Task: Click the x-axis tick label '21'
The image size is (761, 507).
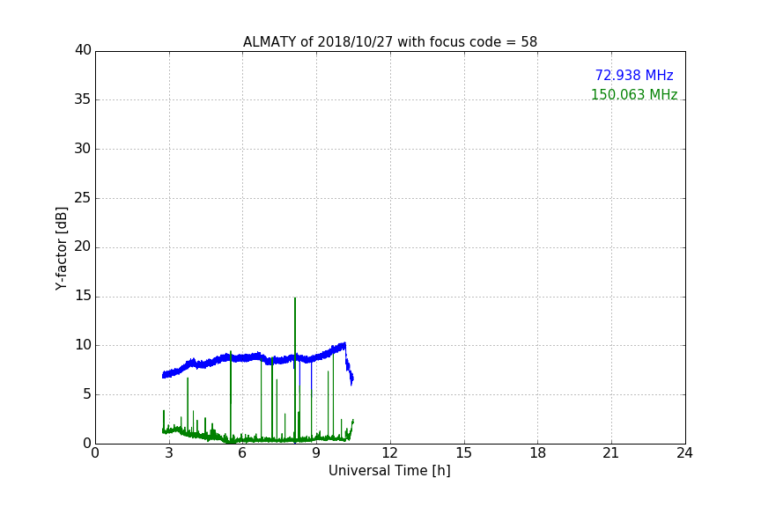Action: [611, 453]
